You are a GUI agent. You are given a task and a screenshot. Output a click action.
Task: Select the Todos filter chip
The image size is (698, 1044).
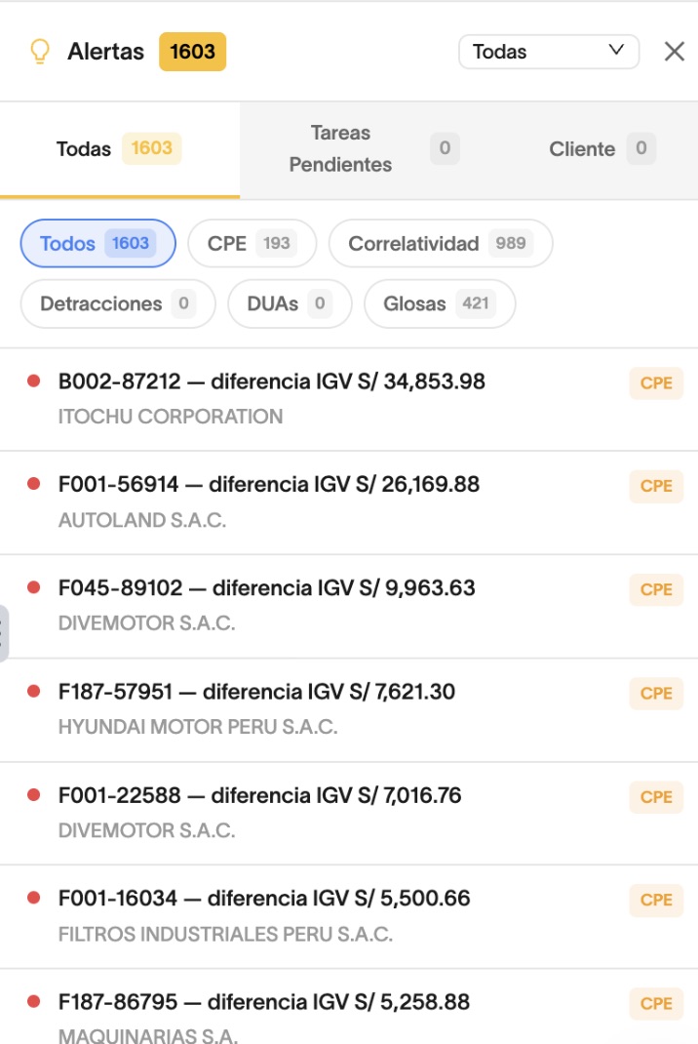tap(97, 243)
